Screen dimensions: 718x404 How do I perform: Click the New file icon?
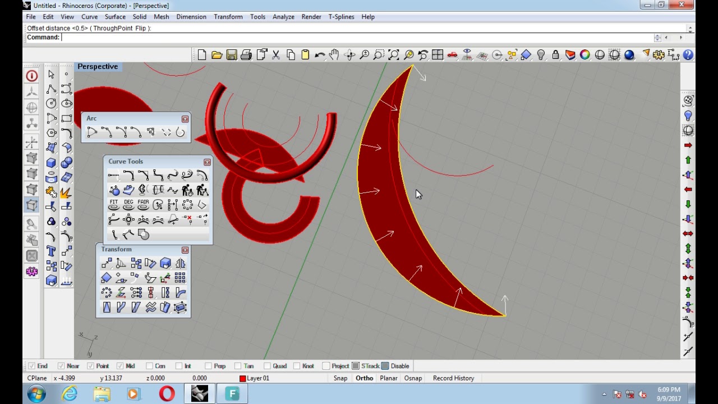pos(202,55)
